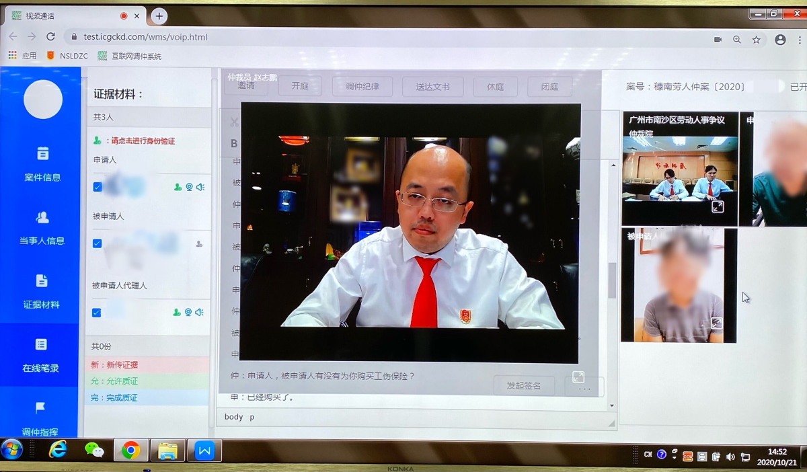Viewport: 807px width, 472px height.
Task: Click the camera permission icon in address bar
Action: (718, 40)
